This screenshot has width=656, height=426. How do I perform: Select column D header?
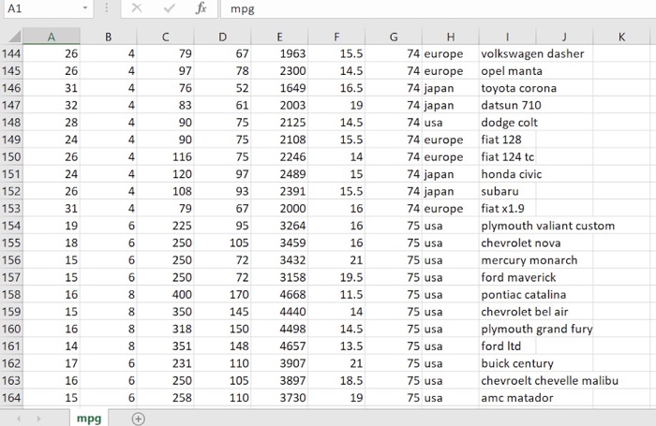[x=222, y=37]
